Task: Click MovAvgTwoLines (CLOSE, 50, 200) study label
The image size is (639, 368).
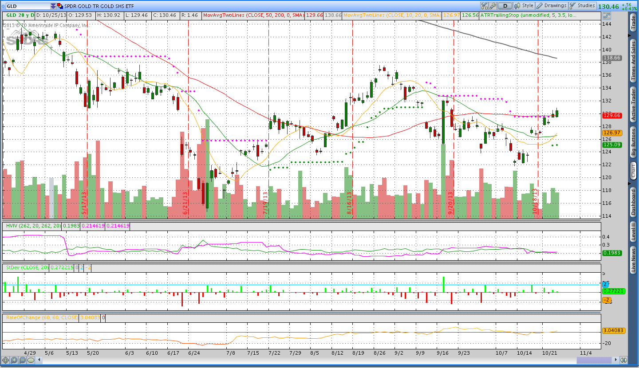Action: [x=253, y=15]
